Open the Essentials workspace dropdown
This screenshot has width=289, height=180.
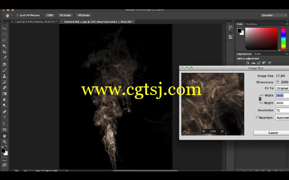pyautogui.click(x=274, y=15)
